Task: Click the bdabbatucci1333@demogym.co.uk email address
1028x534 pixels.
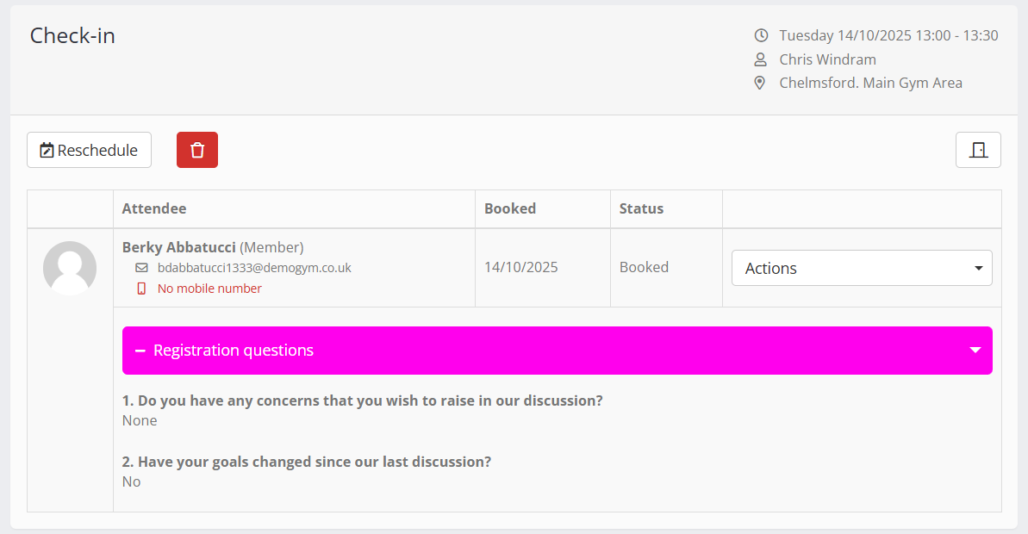Action: tap(254, 268)
